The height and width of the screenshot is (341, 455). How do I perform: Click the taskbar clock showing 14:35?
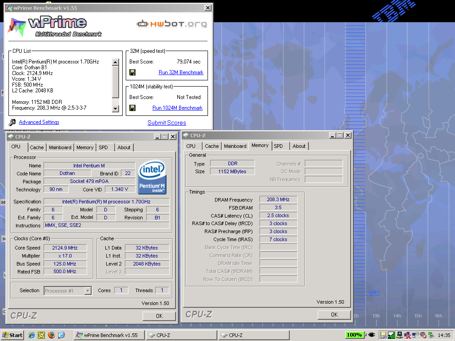pos(444,335)
